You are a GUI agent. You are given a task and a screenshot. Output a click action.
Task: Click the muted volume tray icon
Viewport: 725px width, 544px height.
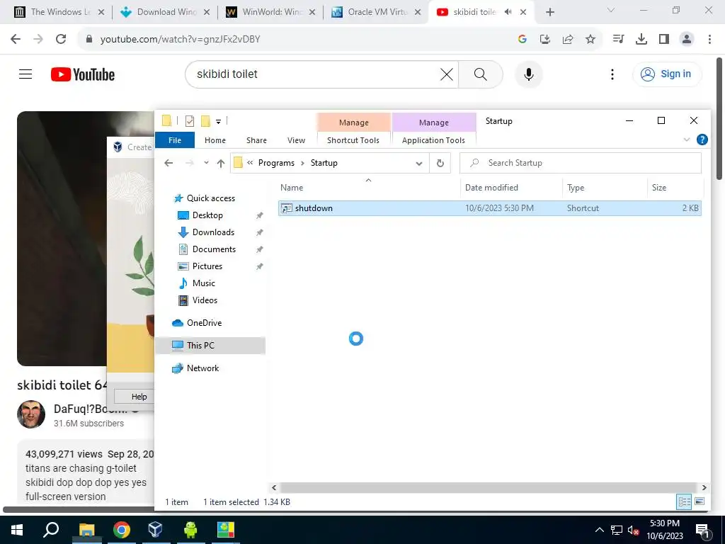click(633, 530)
